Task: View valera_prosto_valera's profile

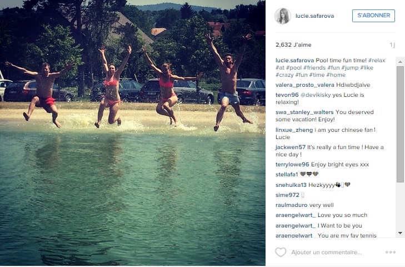Action: tap(305, 85)
